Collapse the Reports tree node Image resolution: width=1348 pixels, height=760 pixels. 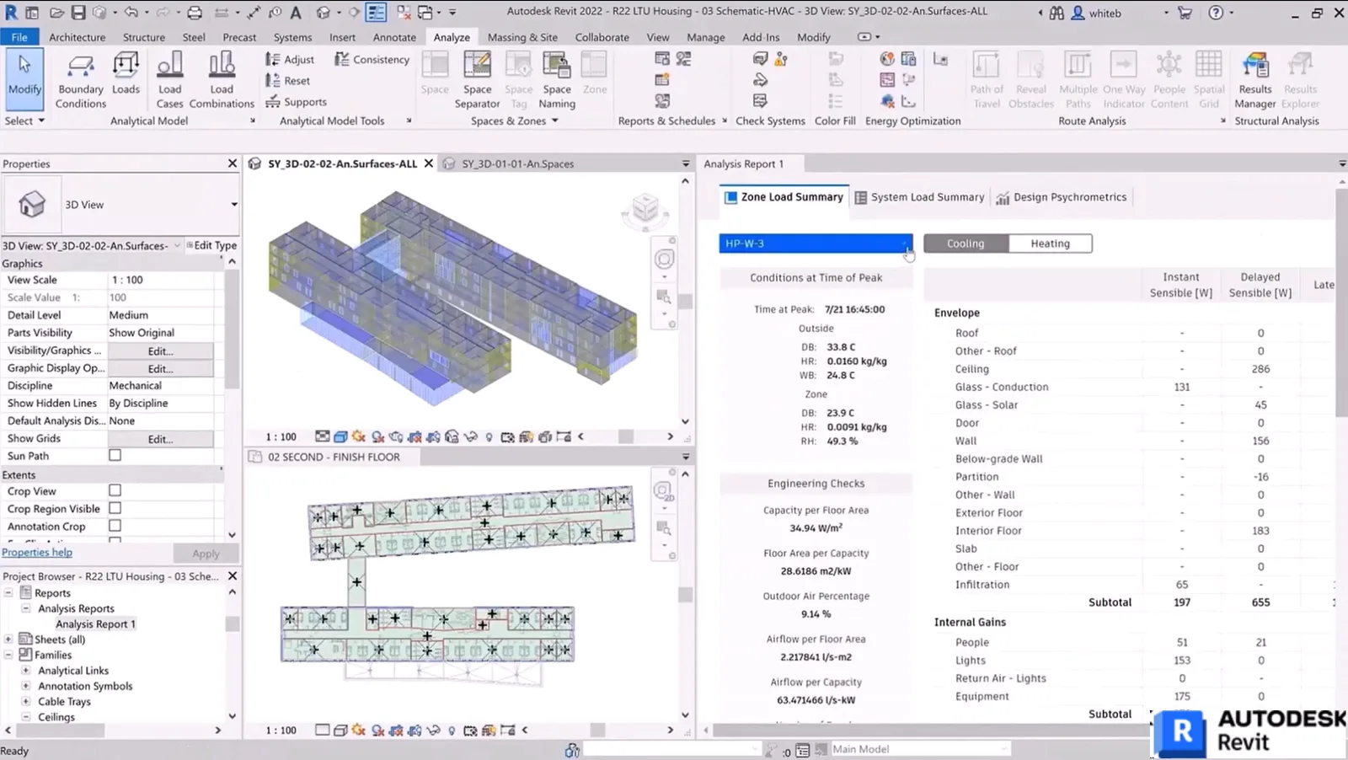(x=8, y=592)
